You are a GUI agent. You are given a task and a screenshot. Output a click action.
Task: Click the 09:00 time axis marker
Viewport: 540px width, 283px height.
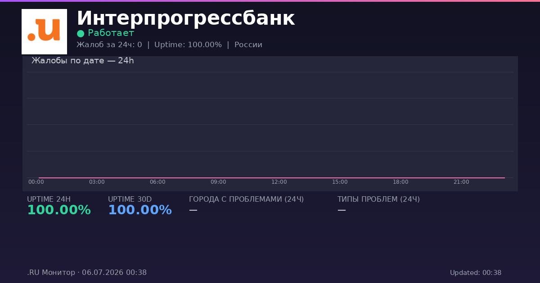218,182
